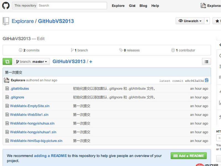
Task: Click the Explorare commit author avatar
Action: click(7, 80)
